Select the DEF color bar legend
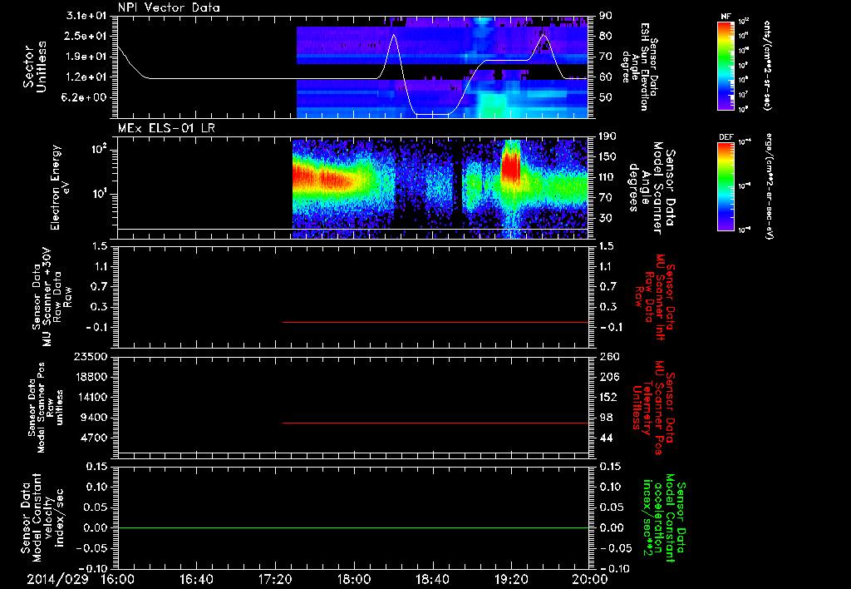Image resolution: width=851 pixels, height=589 pixels. 726,186
